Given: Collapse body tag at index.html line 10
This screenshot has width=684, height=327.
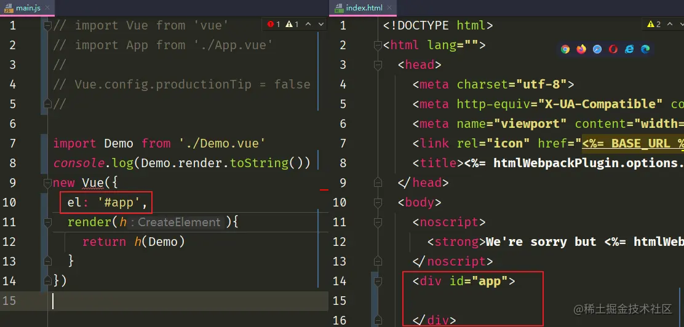Looking at the screenshot, I should [x=378, y=202].
